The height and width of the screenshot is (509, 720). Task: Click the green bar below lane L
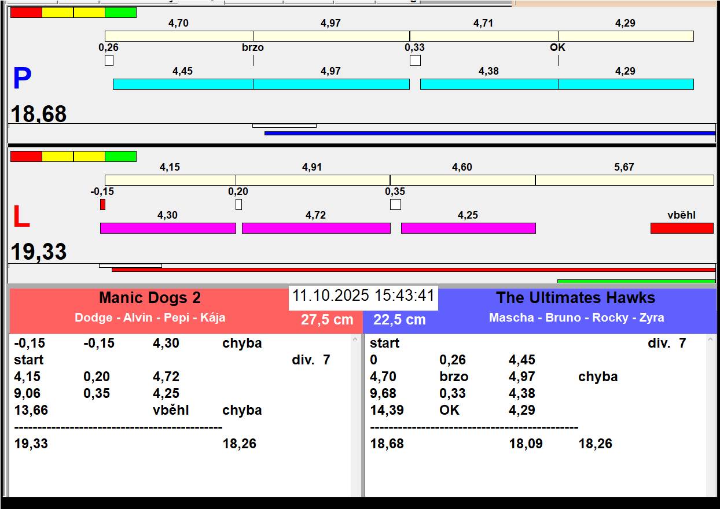coord(636,281)
